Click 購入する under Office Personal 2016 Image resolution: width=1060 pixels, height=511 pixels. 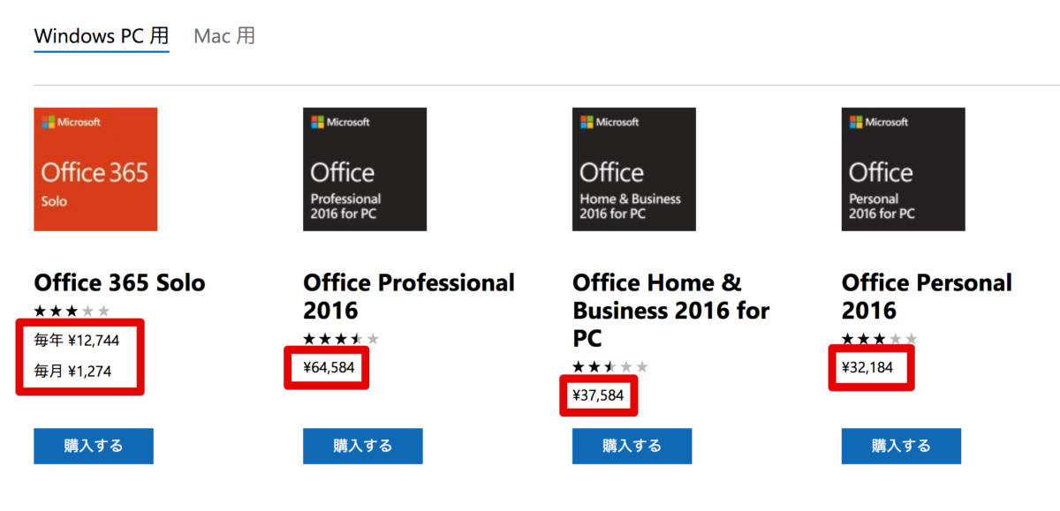[901, 446]
